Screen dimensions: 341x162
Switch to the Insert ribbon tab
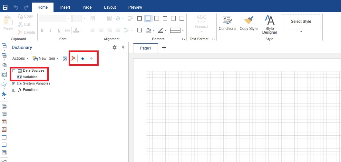click(65, 7)
